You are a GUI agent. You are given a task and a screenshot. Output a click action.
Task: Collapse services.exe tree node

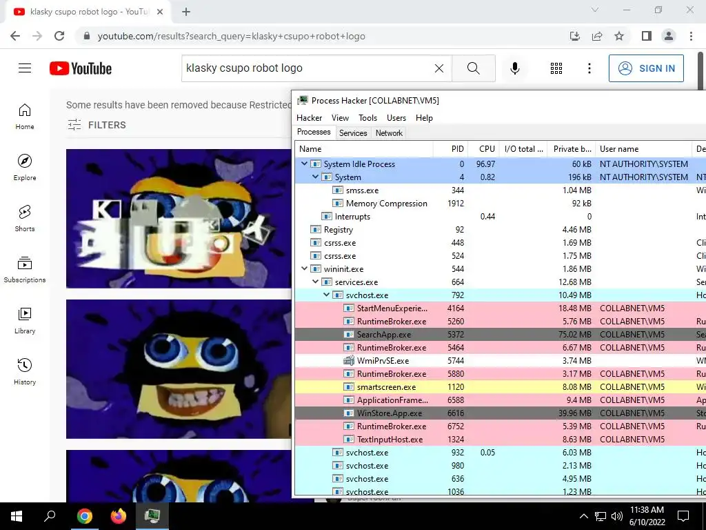click(316, 282)
